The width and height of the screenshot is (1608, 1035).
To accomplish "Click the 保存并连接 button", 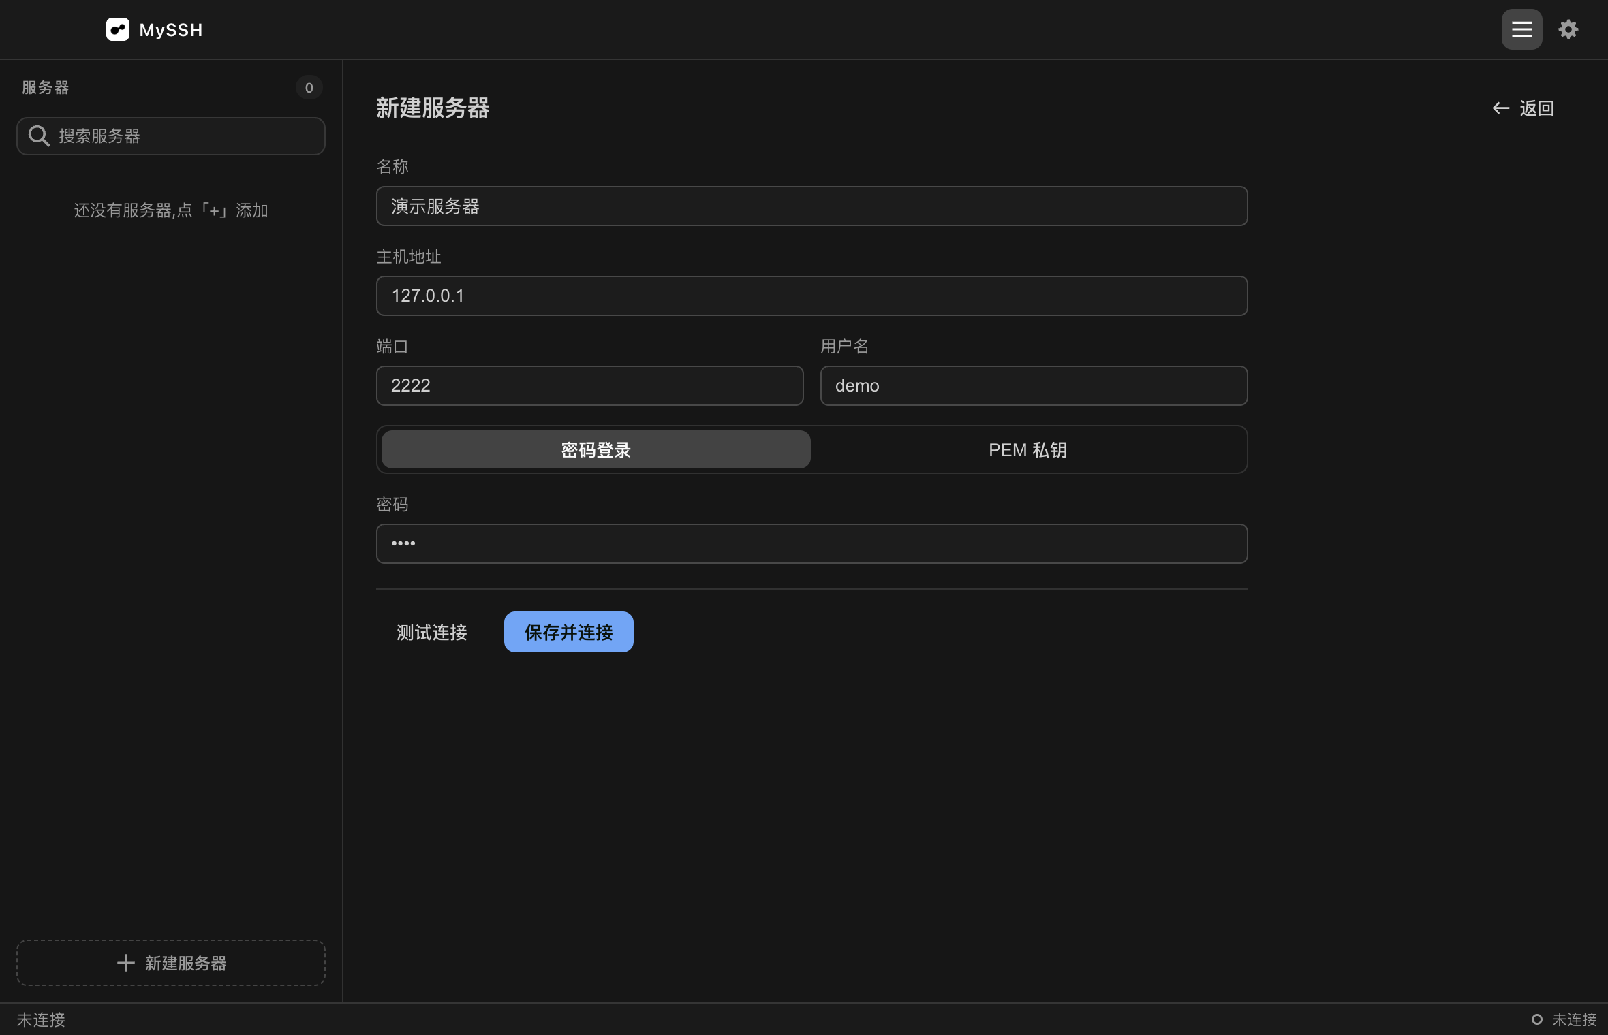I will (568, 632).
